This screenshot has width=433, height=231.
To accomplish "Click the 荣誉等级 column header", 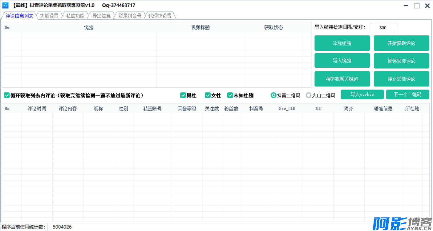I will click(187, 109).
